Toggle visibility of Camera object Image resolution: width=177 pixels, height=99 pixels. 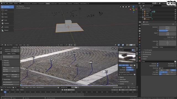point(175,12)
